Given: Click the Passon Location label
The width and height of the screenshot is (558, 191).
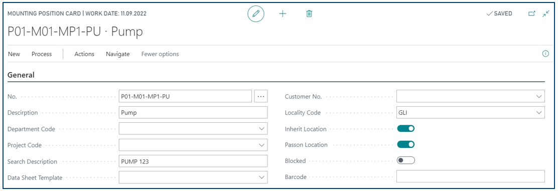Looking at the screenshot, I should (307, 145).
